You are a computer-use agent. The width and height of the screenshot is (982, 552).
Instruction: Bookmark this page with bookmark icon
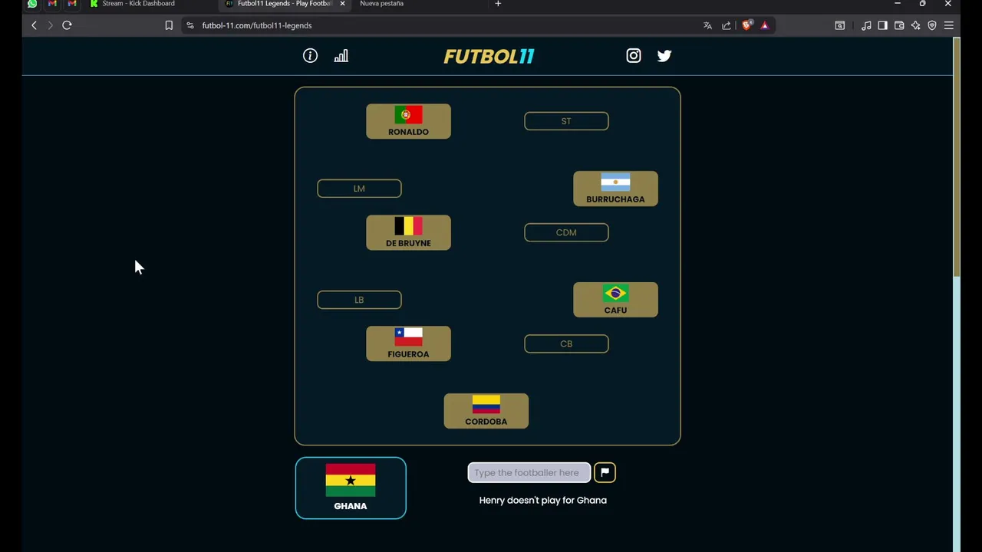point(169,25)
